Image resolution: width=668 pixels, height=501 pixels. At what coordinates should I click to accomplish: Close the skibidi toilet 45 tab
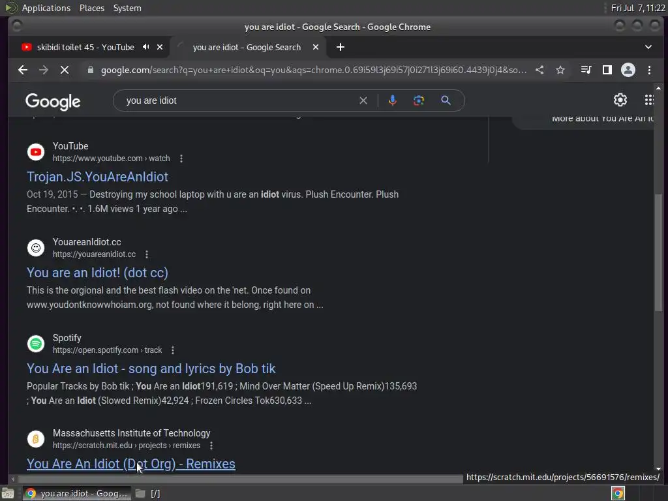[160, 47]
